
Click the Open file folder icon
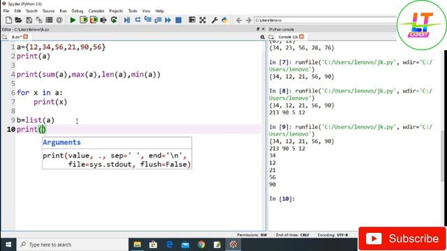coord(19,20)
